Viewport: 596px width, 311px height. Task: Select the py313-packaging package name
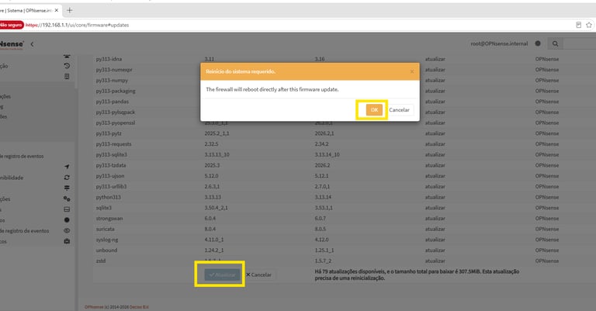tap(116, 91)
